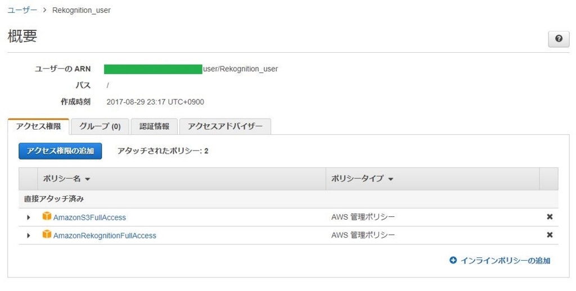Open the AmazonS3FullAccess policy link
Screen dimensions: 576x291
pos(89,217)
